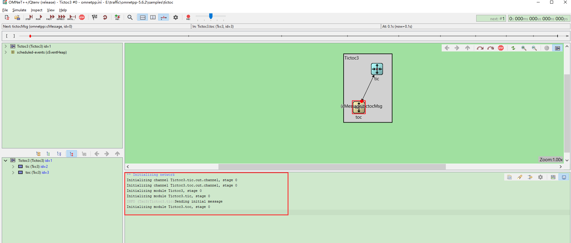Click the checkered flag finish icon
The height and width of the screenshot is (243, 571).
click(x=95, y=17)
